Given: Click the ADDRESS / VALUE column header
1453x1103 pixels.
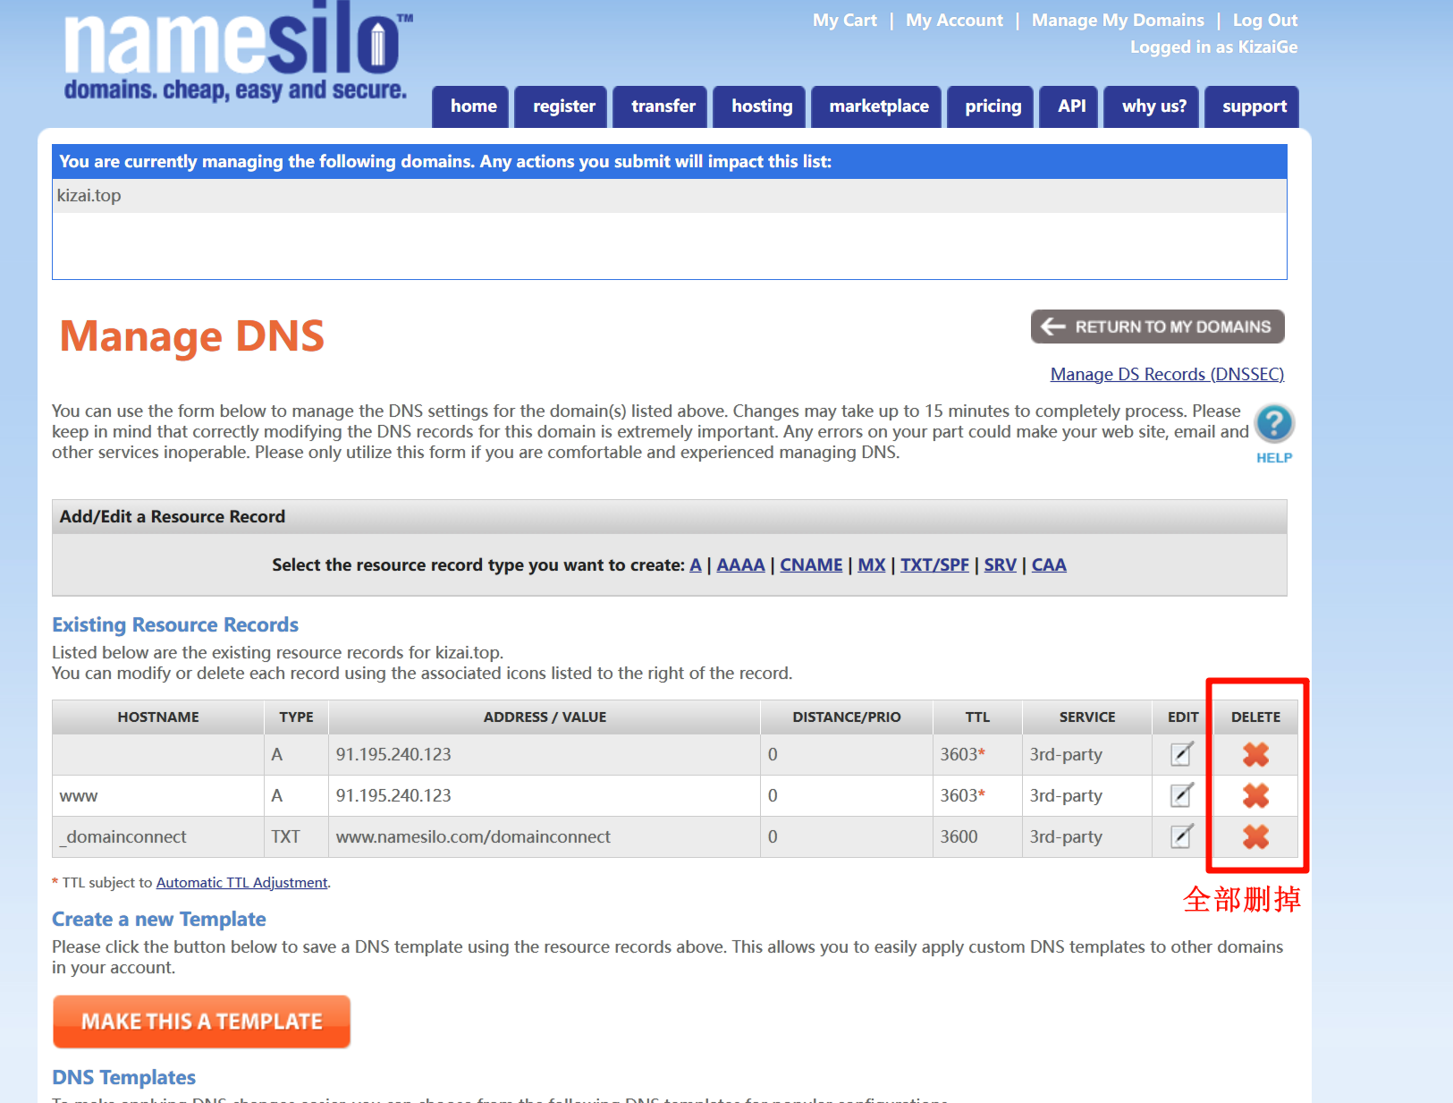Looking at the screenshot, I should [x=545, y=717].
